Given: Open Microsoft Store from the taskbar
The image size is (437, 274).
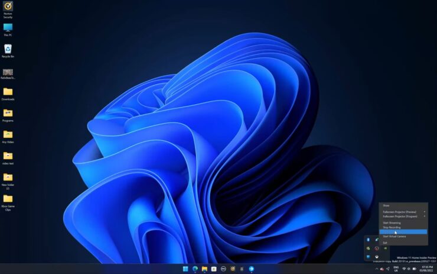Looking at the screenshot, I should click(x=214, y=269).
